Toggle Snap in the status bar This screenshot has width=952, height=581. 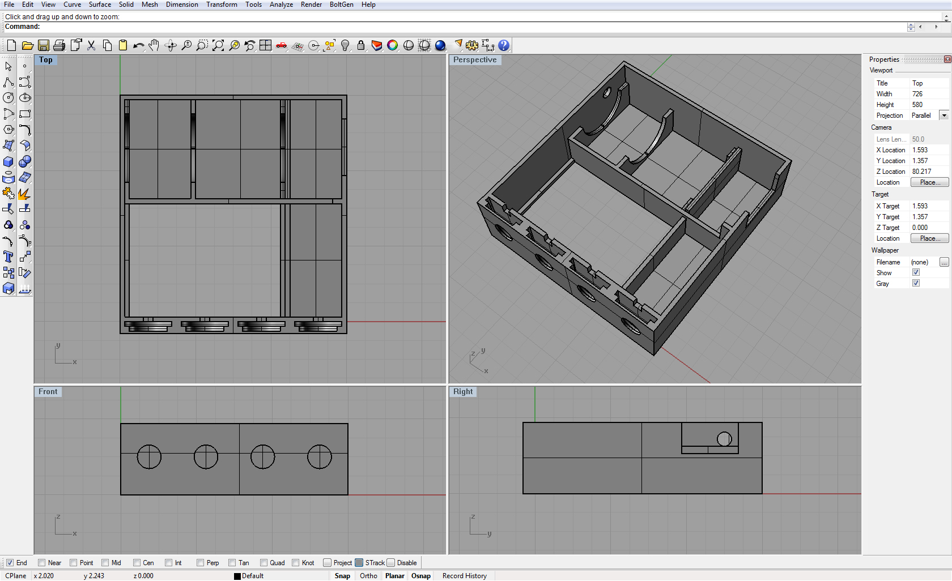[342, 576]
